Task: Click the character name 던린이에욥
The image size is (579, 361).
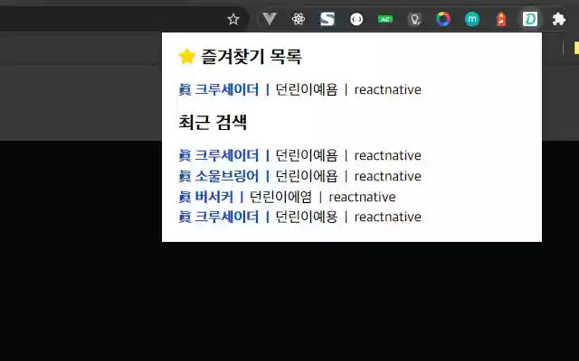Action: tap(307, 176)
